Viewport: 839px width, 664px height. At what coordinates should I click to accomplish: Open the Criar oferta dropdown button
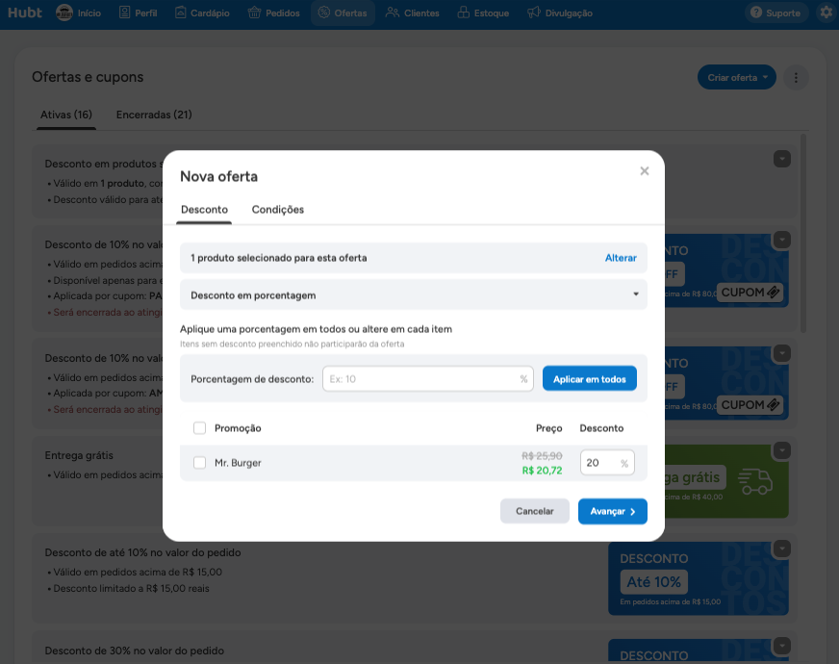click(x=737, y=78)
